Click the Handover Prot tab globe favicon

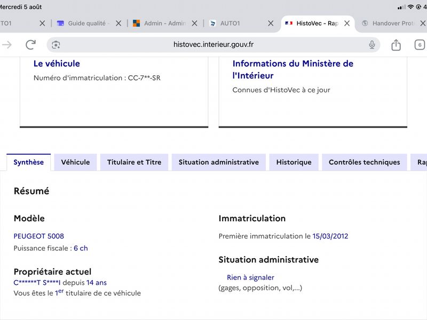pyautogui.click(x=365, y=23)
